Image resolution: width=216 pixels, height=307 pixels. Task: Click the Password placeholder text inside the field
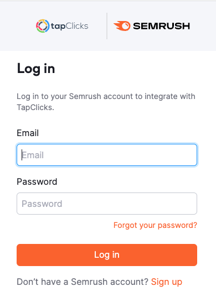click(x=42, y=204)
